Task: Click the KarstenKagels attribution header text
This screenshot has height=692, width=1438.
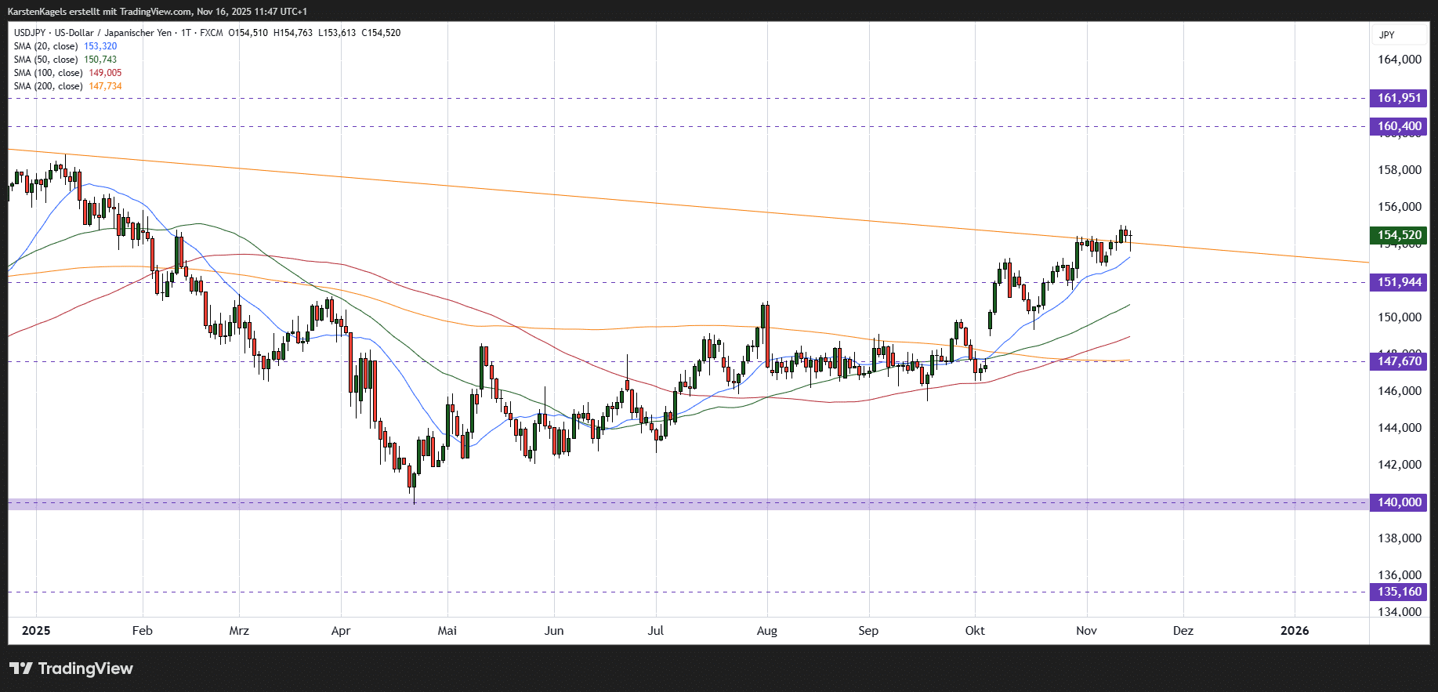Action: (x=157, y=12)
